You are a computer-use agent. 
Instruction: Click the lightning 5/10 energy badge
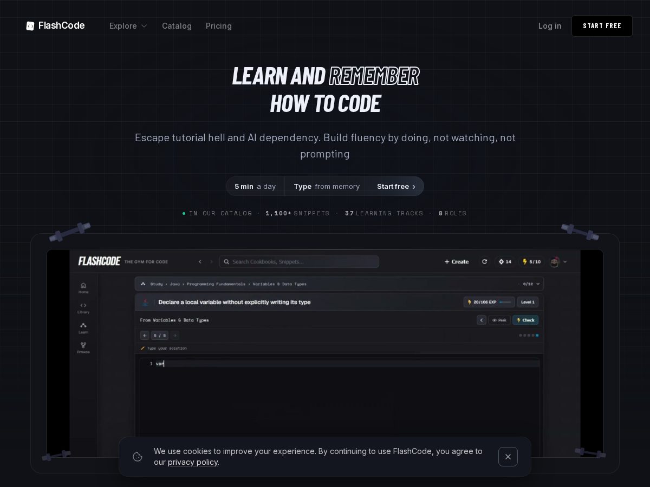(x=531, y=261)
